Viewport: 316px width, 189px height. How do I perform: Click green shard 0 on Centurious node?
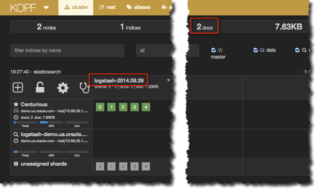(x=100, y=107)
